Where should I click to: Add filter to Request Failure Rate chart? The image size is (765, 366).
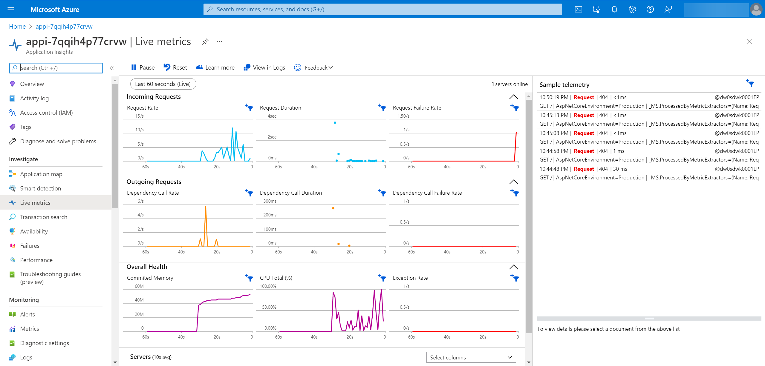click(515, 107)
